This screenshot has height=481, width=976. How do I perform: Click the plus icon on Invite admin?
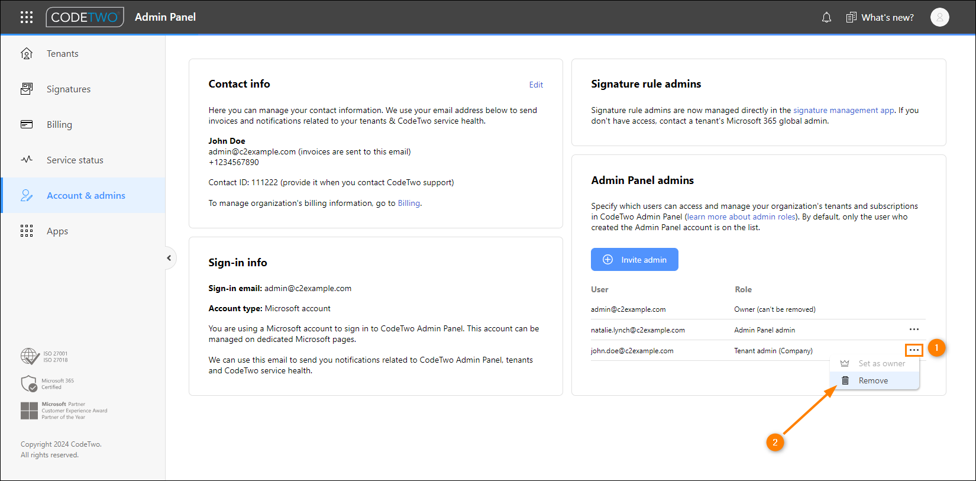[x=607, y=260]
